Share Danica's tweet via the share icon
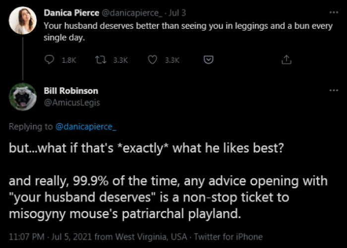The width and height of the screenshot is (347, 248). pyautogui.click(x=285, y=60)
